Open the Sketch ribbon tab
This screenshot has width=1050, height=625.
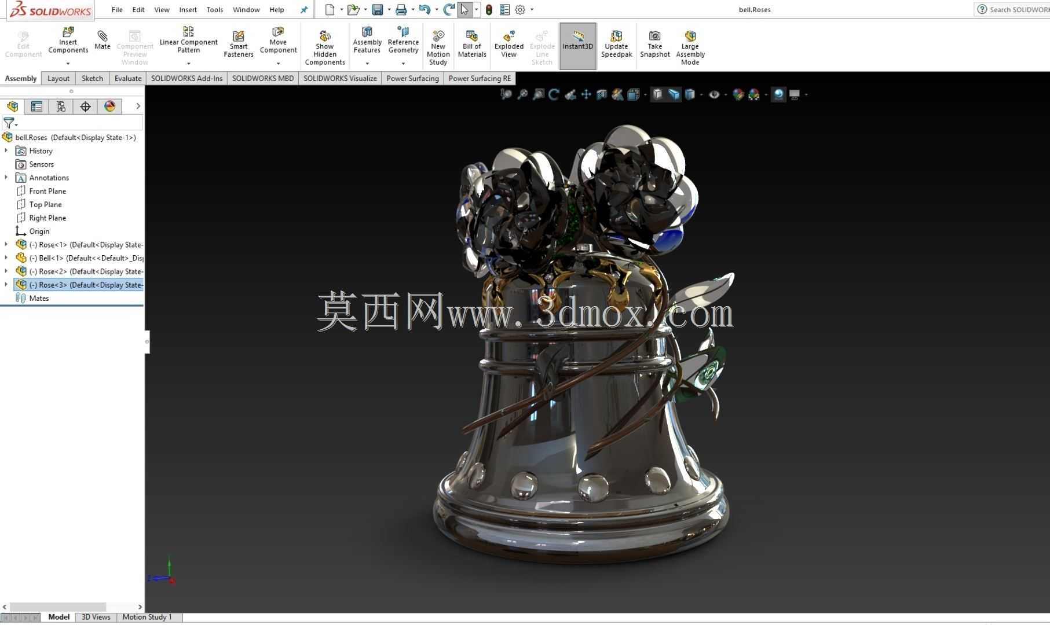click(x=92, y=79)
